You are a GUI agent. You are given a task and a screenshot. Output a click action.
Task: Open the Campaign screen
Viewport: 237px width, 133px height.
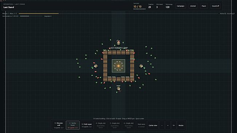181,6
